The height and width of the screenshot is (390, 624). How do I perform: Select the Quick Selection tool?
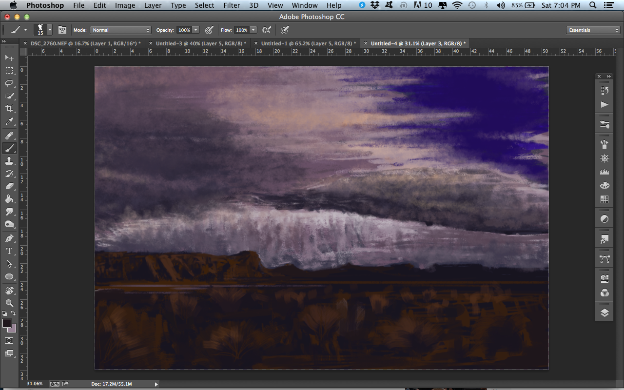click(9, 96)
